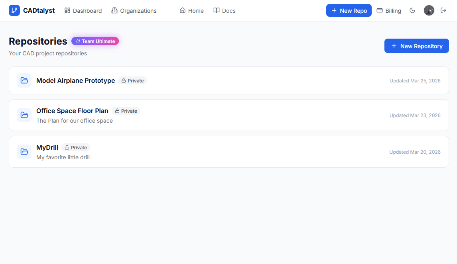Click the New Repository button
Image resolution: width=457 pixels, height=264 pixels.
[416, 46]
